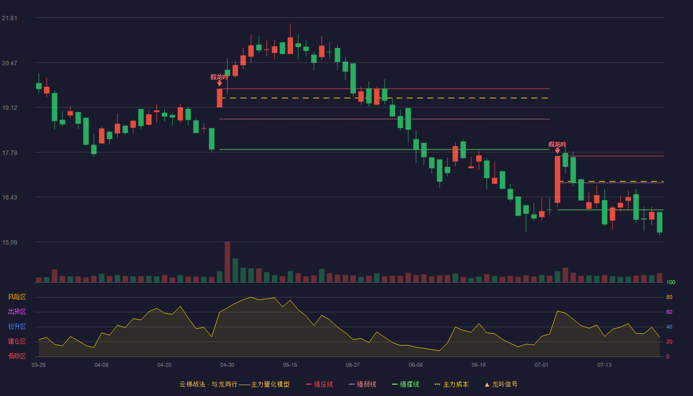693x396 pixels.
Task: Click the 03-26 date label
Action: coord(39,365)
